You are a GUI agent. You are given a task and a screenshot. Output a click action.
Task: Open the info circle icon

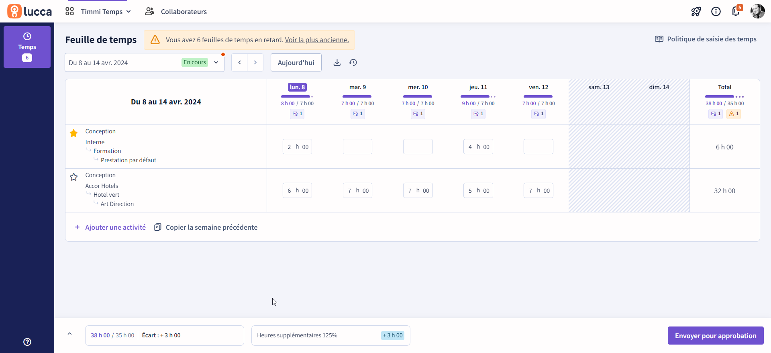(x=716, y=12)
